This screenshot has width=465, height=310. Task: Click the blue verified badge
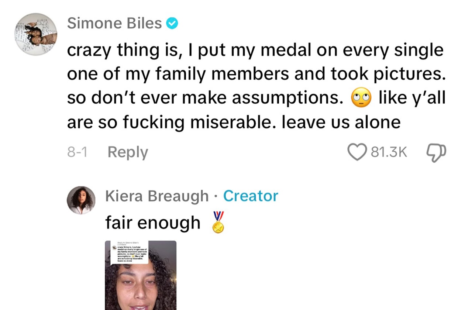coord(172,24)
